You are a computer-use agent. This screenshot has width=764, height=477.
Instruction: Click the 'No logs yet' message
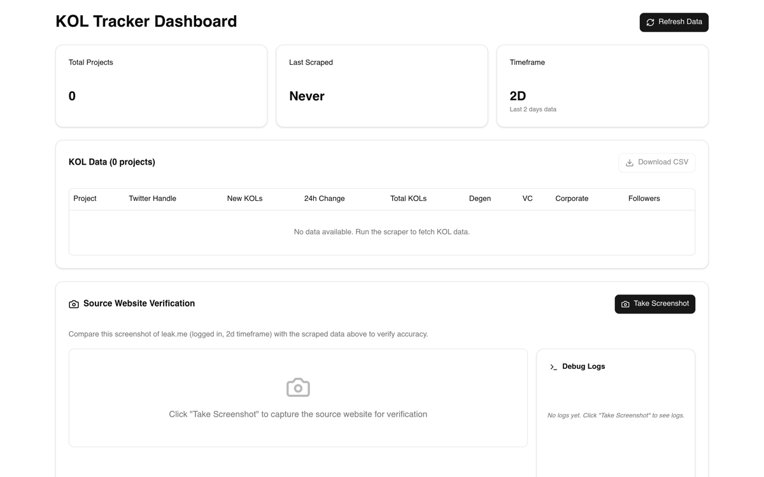point(616,415)
